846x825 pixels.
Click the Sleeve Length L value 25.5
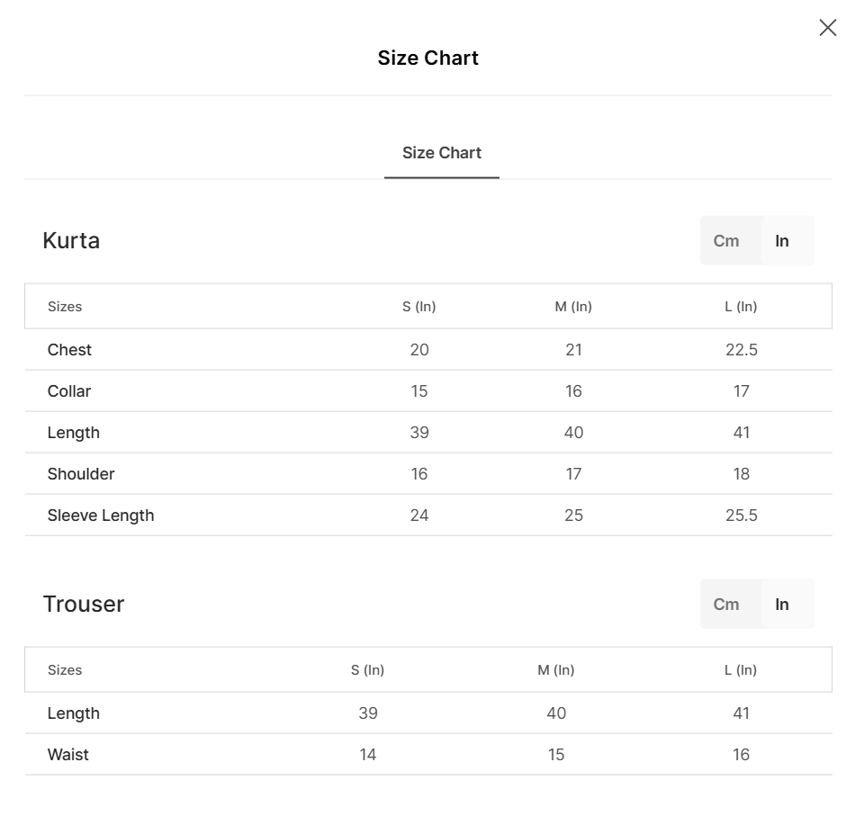click(x=742, y=516)
